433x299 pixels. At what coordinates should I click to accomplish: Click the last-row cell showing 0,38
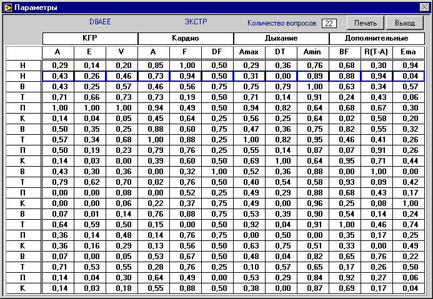click(x=249, y=288)
